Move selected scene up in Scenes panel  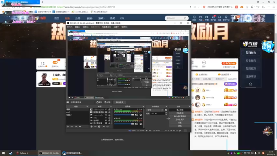click(76, 127)
